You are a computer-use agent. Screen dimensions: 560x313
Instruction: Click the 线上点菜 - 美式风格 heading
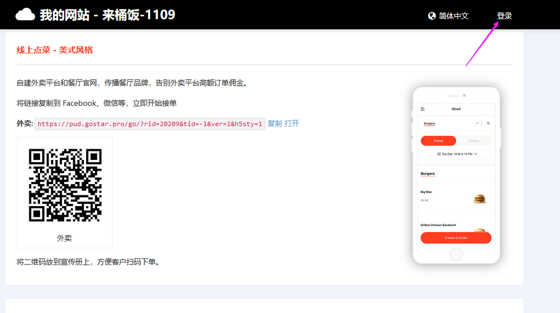point(55,50)
